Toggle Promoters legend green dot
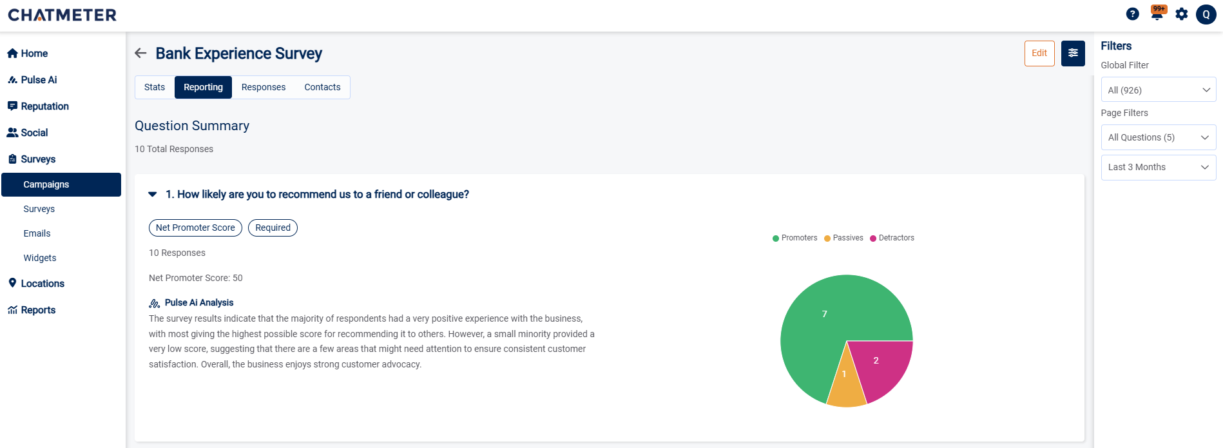 click(x=776, y=239)
